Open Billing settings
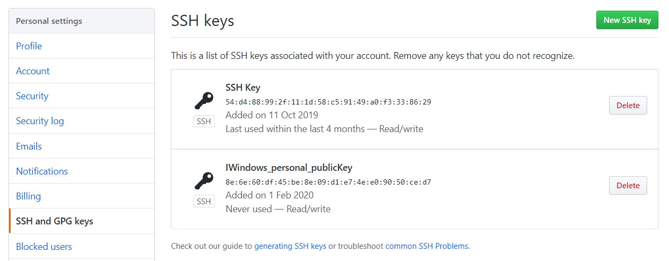This screenshot has width=669, height=261. pyautogui.click(x=29, y=196)
